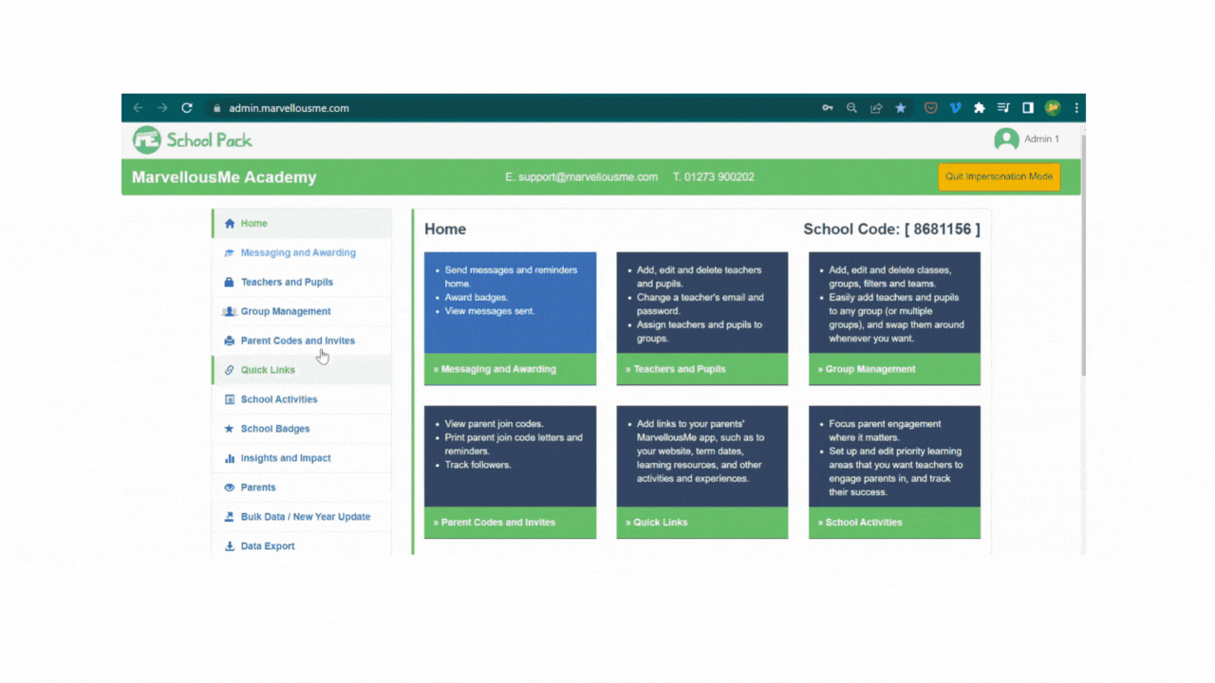Switch to the School Activities section
Viewport: 1215px width, 683px height.
pos(279,399)
